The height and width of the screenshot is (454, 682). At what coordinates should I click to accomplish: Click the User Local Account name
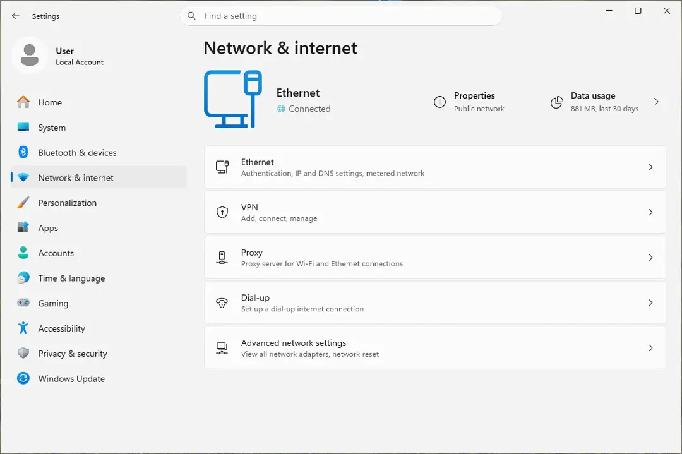[x=80, y=57]
